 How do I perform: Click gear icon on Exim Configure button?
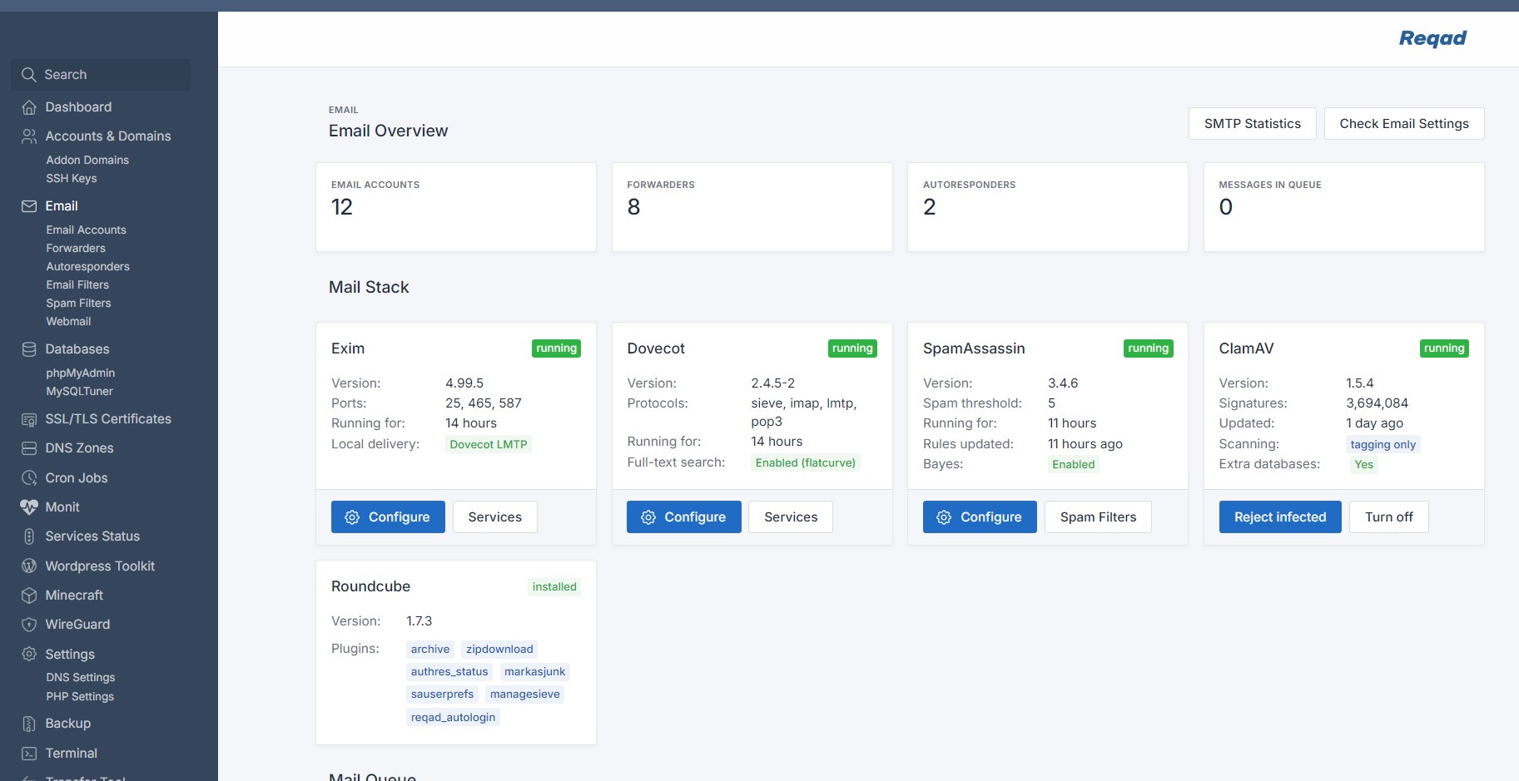click(x=352, y=517)
